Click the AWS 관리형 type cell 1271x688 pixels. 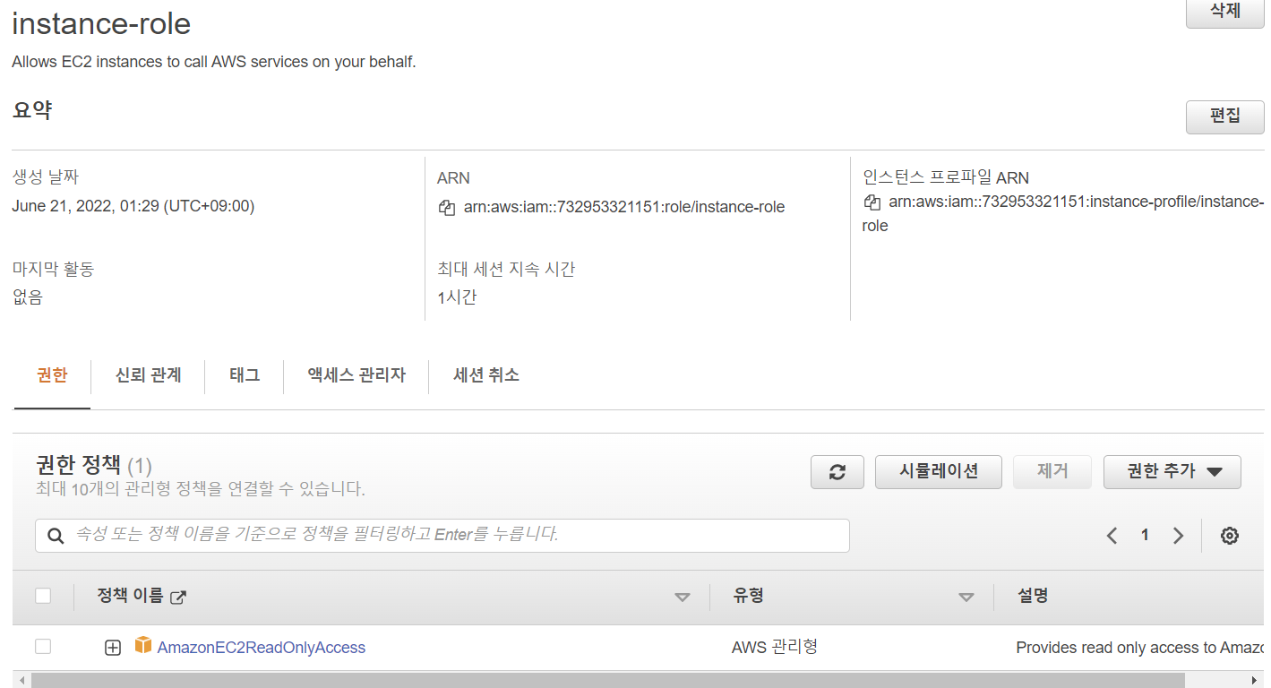[x=775, y=647]
